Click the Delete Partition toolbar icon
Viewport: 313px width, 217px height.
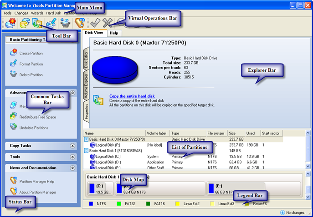(65, 23)
